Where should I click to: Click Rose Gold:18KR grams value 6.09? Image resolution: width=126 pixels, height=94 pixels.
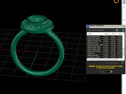tap(106, 39)
